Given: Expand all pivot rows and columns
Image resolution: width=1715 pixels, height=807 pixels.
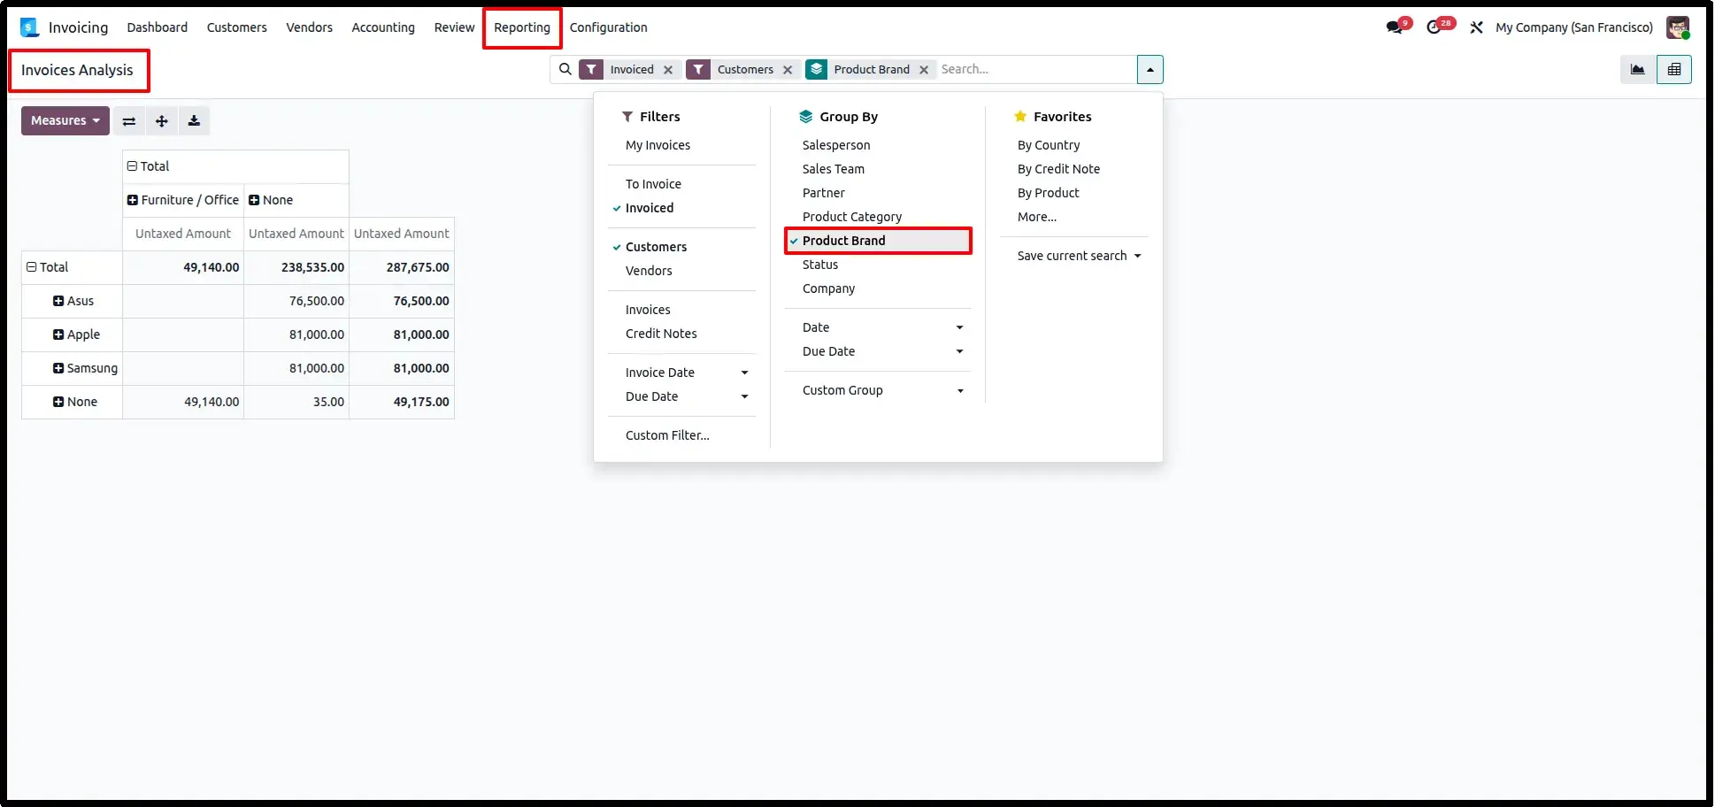Looking at the screenshot, I should (x=161, y=121).
